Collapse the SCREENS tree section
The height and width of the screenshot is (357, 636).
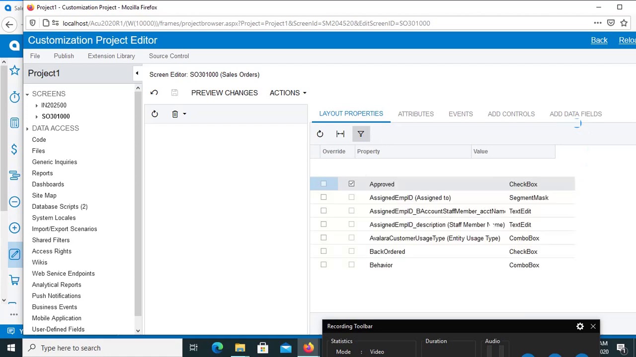[27, 94]
